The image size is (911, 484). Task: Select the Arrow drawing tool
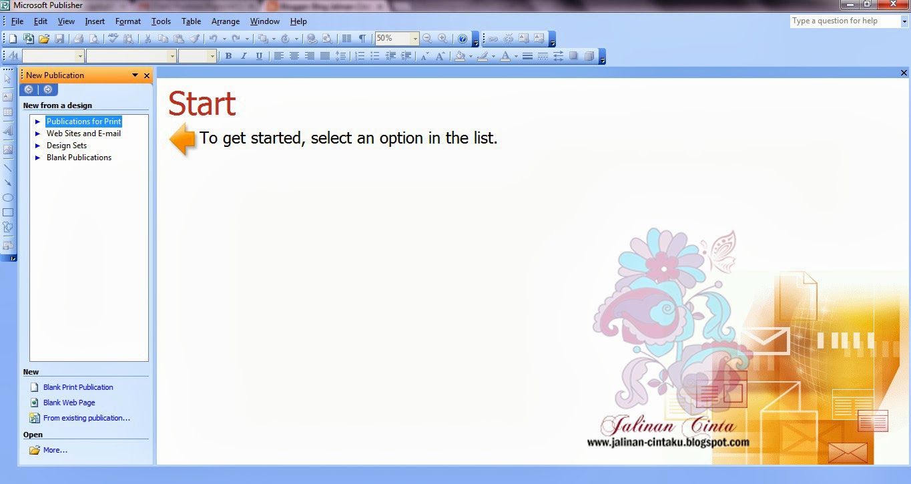pyautogui.click(x=8, y=182)
